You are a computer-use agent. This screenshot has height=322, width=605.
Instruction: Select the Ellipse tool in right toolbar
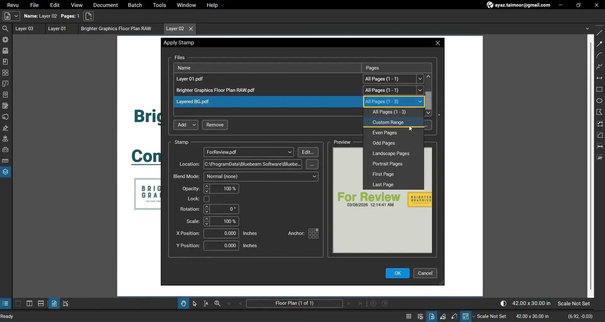click(599, 101)
